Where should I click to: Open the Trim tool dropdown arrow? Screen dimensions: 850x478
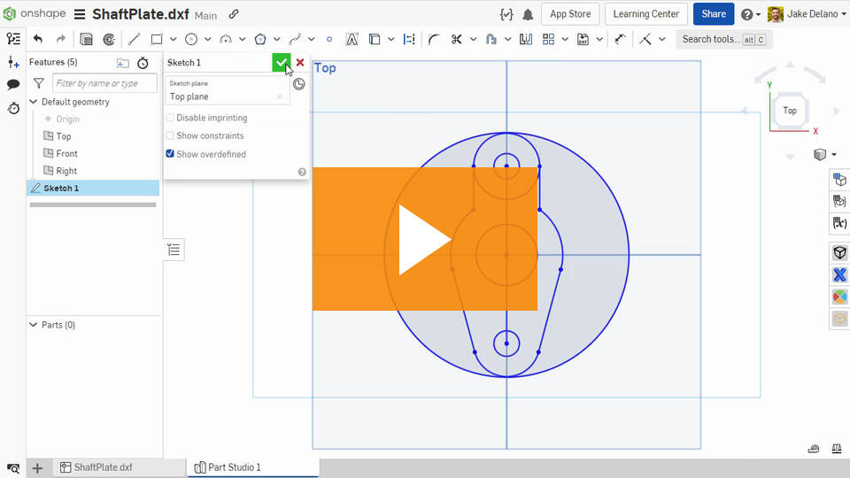click(x=473, y=39)
